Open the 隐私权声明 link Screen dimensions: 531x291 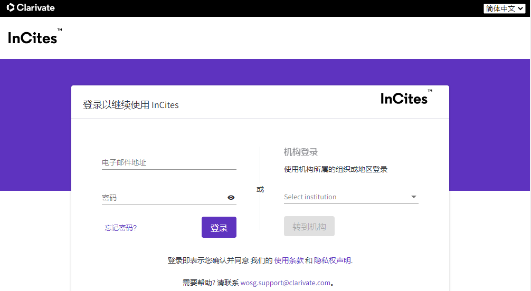(333, 260)
